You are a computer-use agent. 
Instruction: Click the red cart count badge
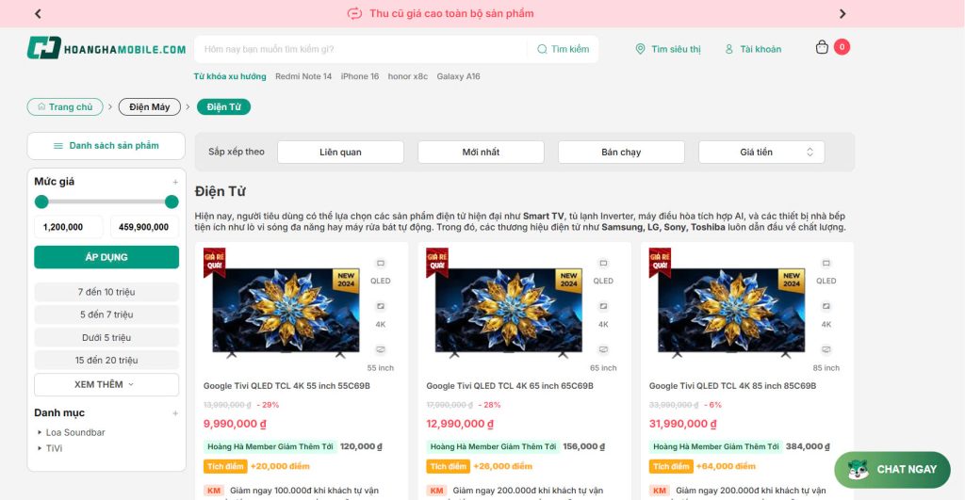842,47
